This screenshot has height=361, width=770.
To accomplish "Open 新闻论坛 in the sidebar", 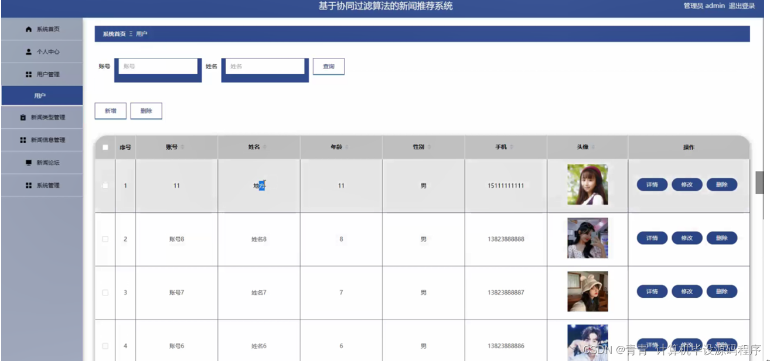I will tap(42, 163).
